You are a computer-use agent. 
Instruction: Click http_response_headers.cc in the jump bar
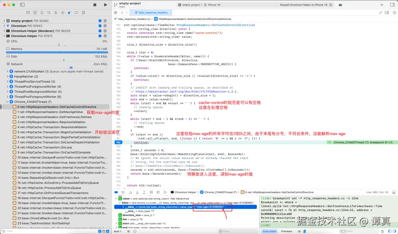pyautogui.click(x=132, y=19)
